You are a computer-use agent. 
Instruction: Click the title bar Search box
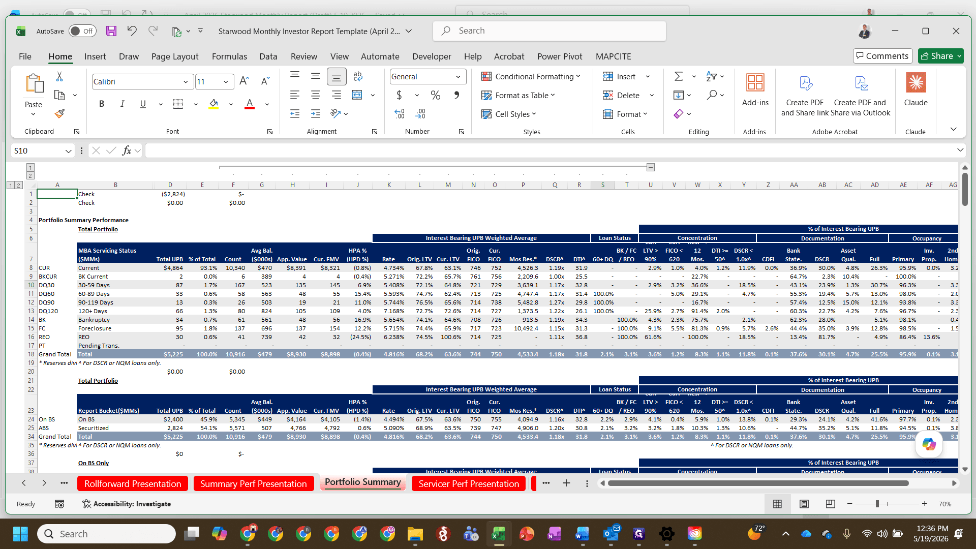point(550,31)
